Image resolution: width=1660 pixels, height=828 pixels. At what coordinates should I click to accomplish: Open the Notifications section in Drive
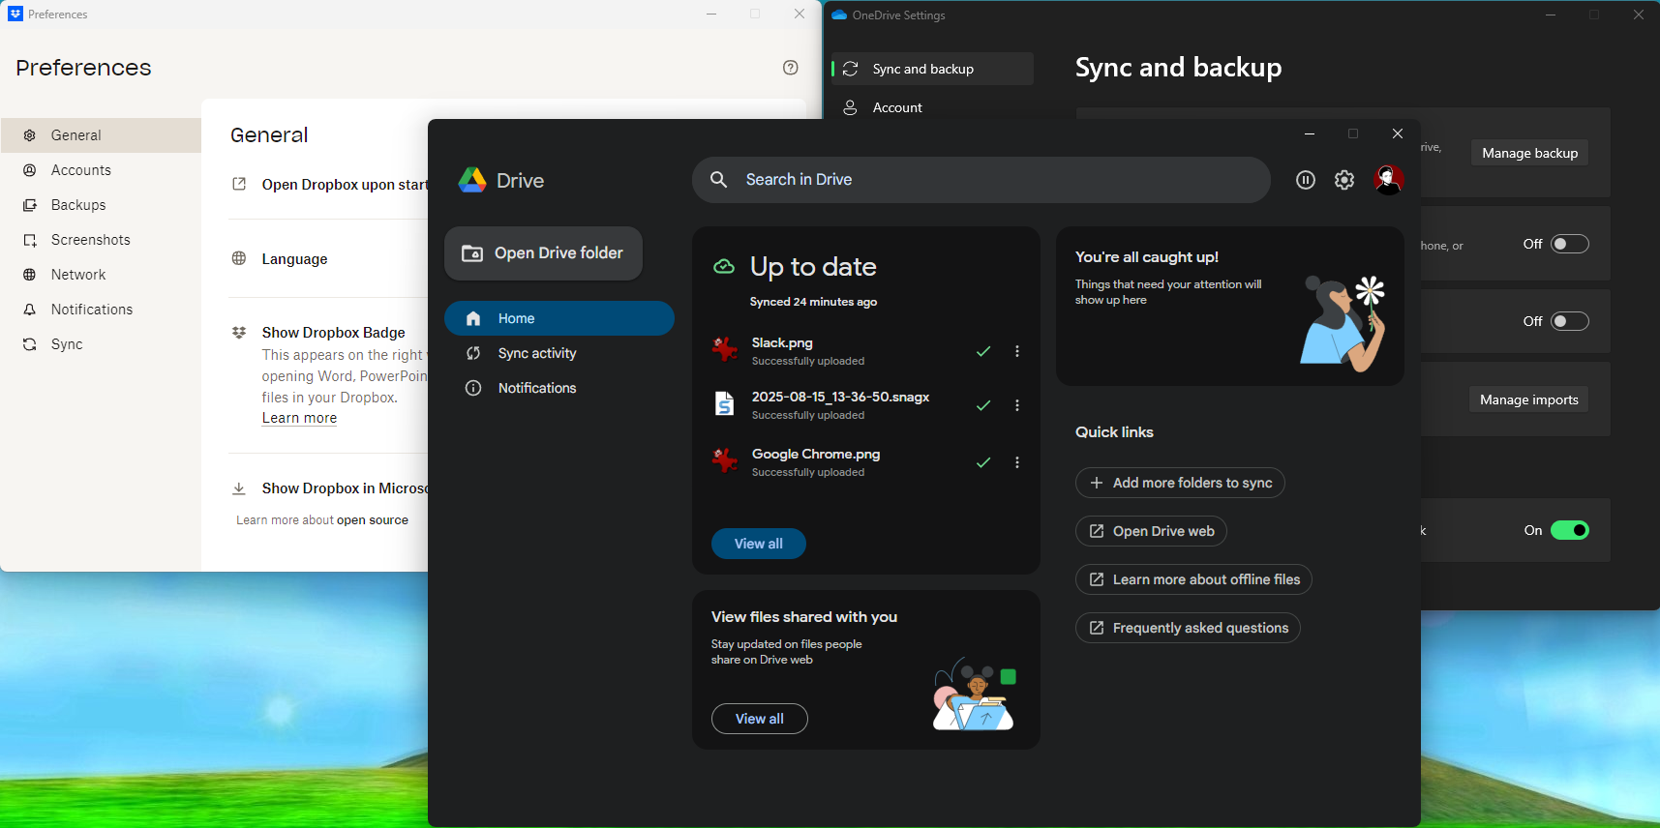(x=536, y=388)
